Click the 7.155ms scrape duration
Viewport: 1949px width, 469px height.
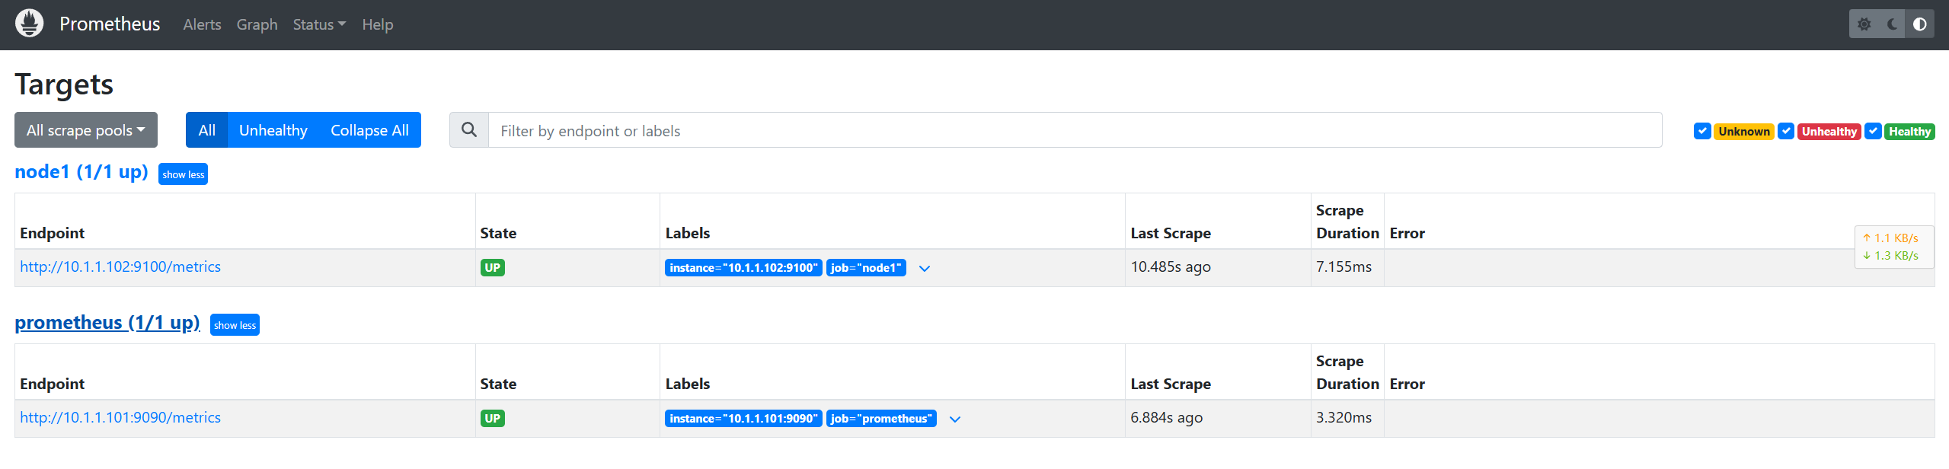click(x=1344, y=267)
